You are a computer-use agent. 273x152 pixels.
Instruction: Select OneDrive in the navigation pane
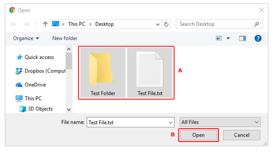pos(35,85)
